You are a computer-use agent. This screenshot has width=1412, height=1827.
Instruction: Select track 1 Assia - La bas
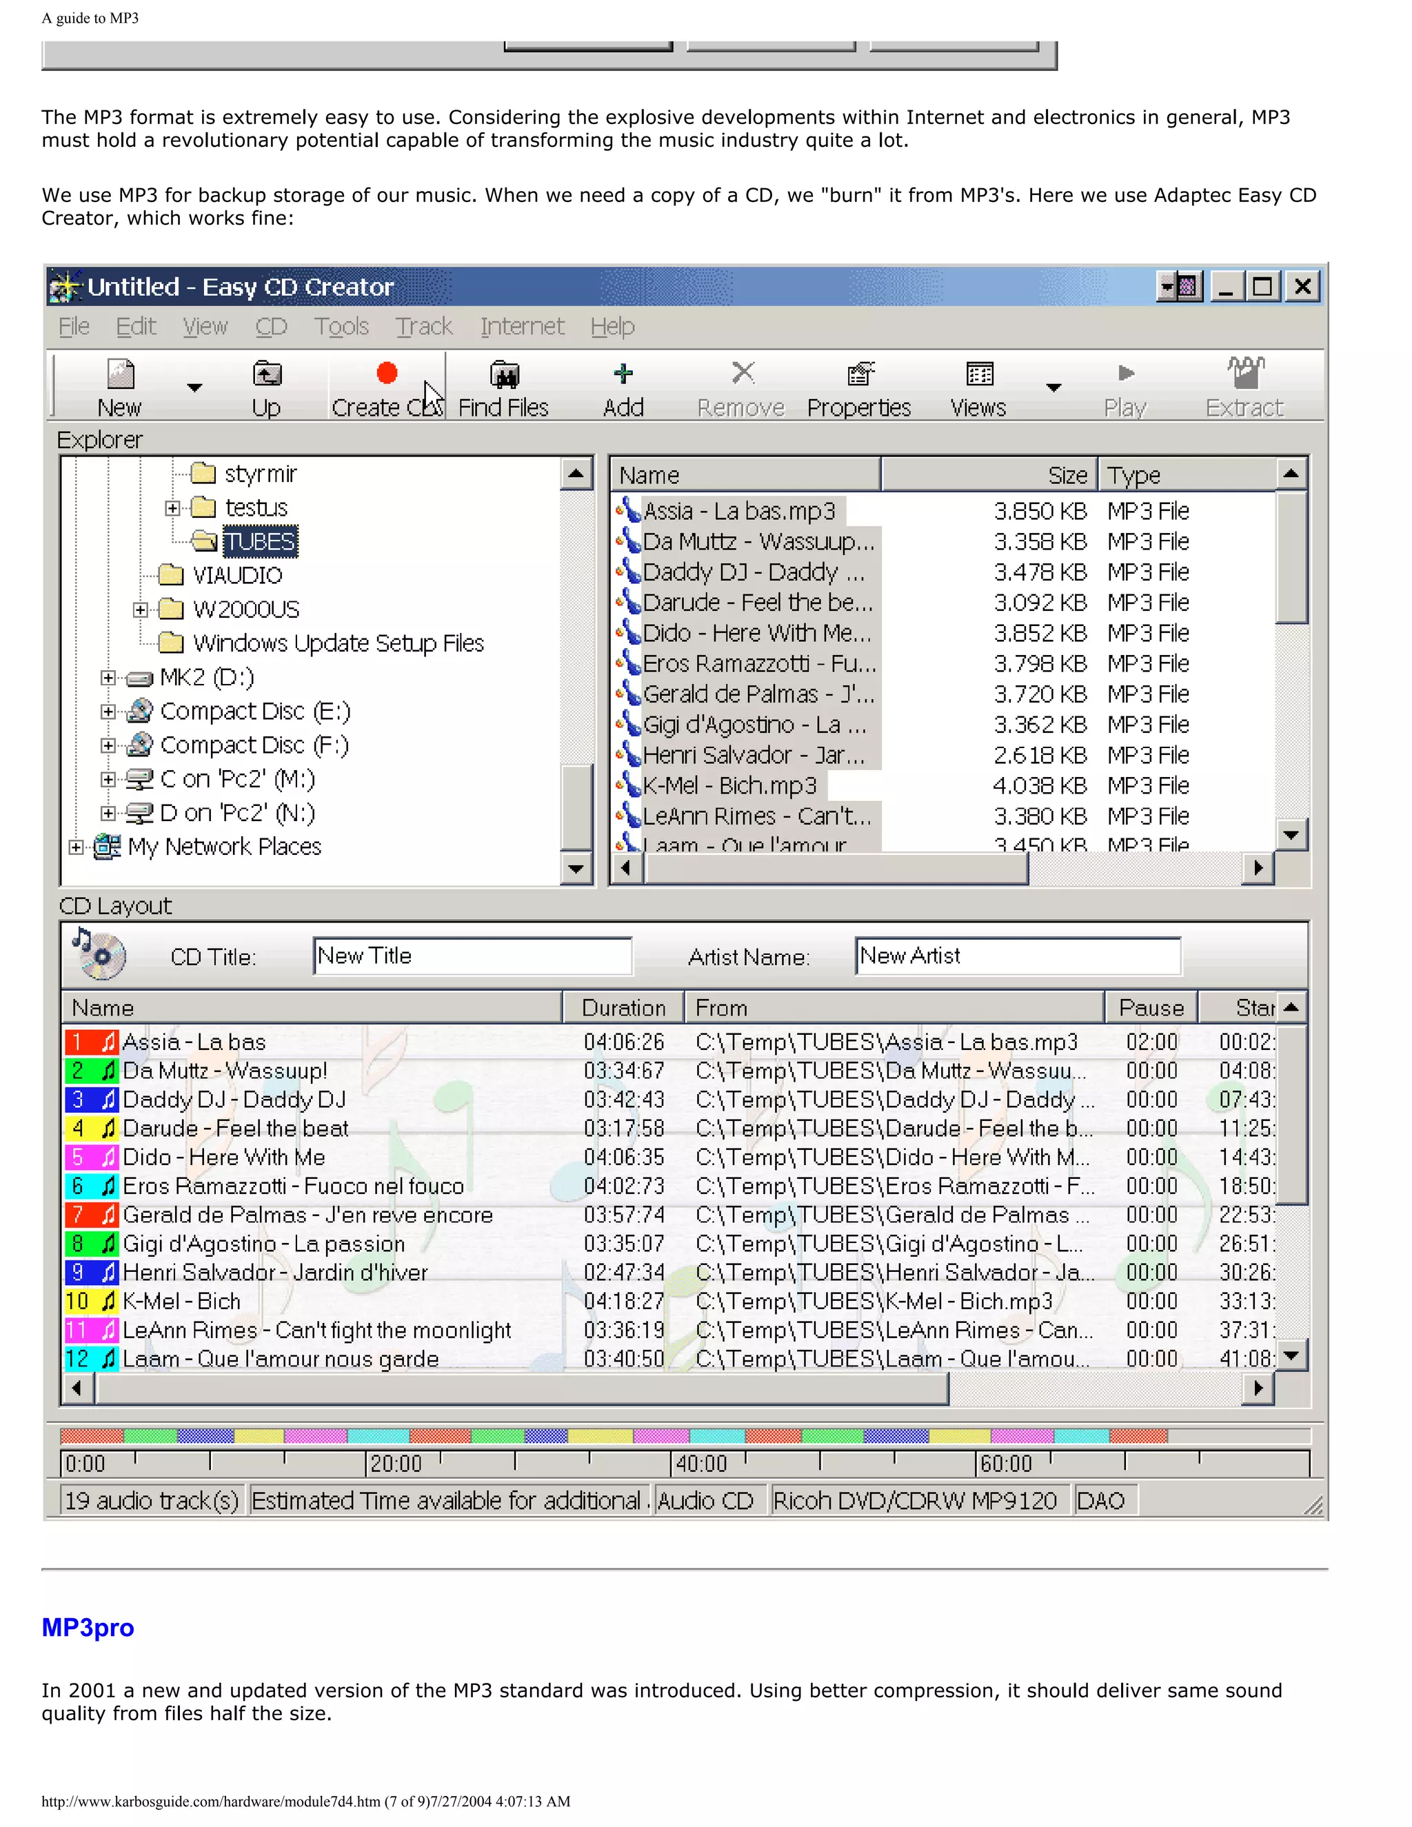coord(194,1042)
